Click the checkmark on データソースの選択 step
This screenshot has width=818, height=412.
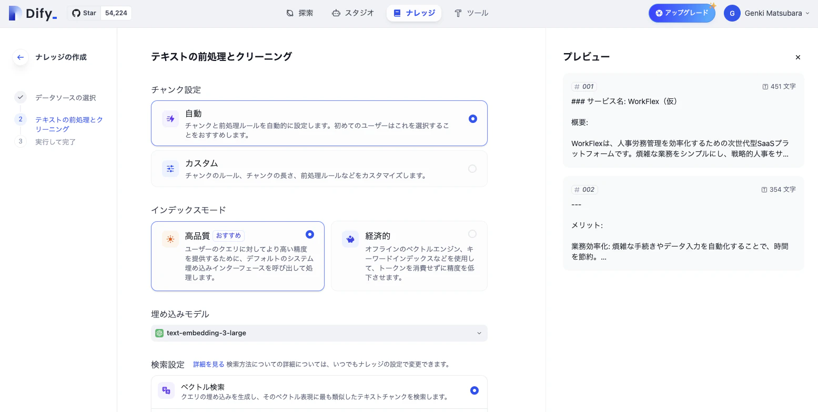(21, 97)
